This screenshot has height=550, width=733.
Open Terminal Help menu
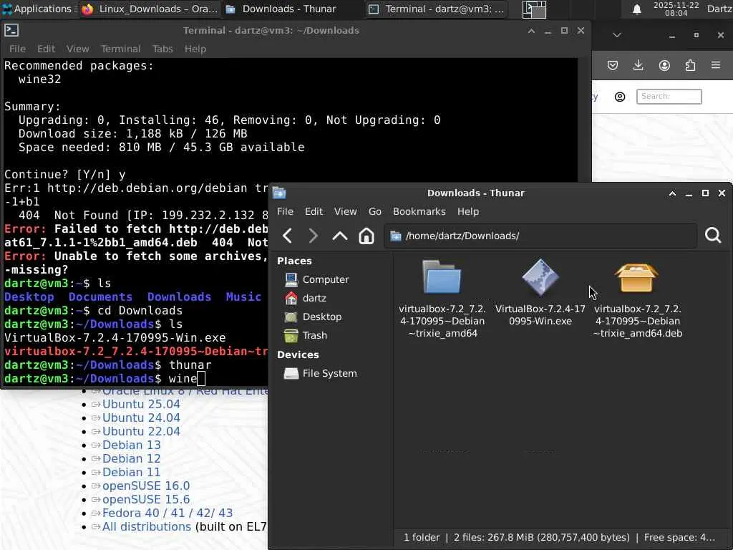195,49
